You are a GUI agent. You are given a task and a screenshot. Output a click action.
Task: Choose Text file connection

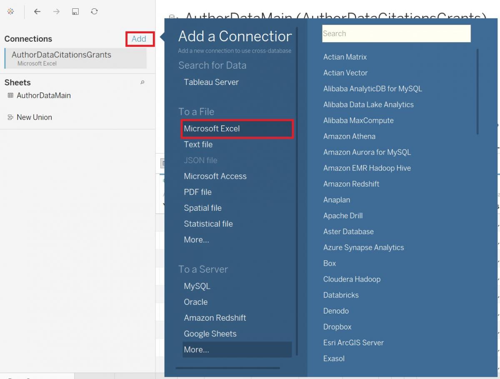(x=198, y=145)
